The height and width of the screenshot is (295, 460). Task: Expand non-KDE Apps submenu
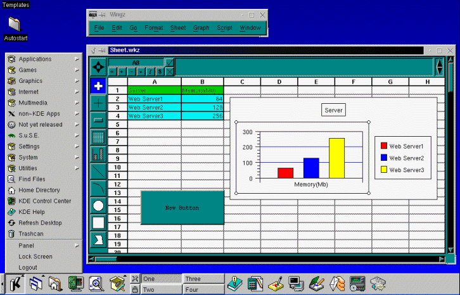point(44,114)
